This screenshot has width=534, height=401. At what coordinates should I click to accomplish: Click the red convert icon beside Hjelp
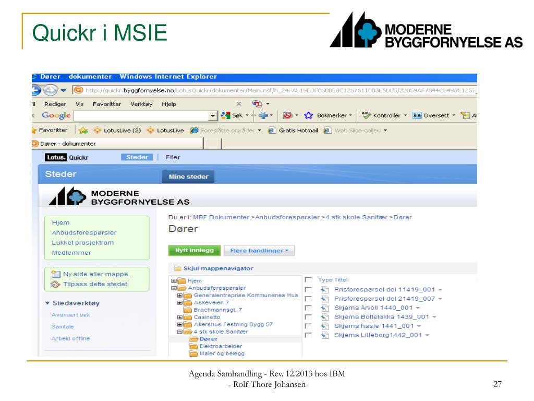(x=257, y=103)
